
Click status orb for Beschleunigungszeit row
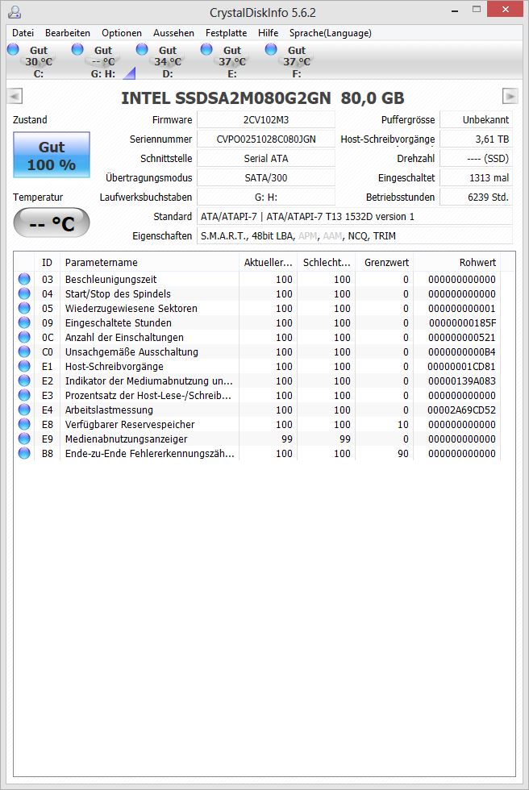point(24,279)
